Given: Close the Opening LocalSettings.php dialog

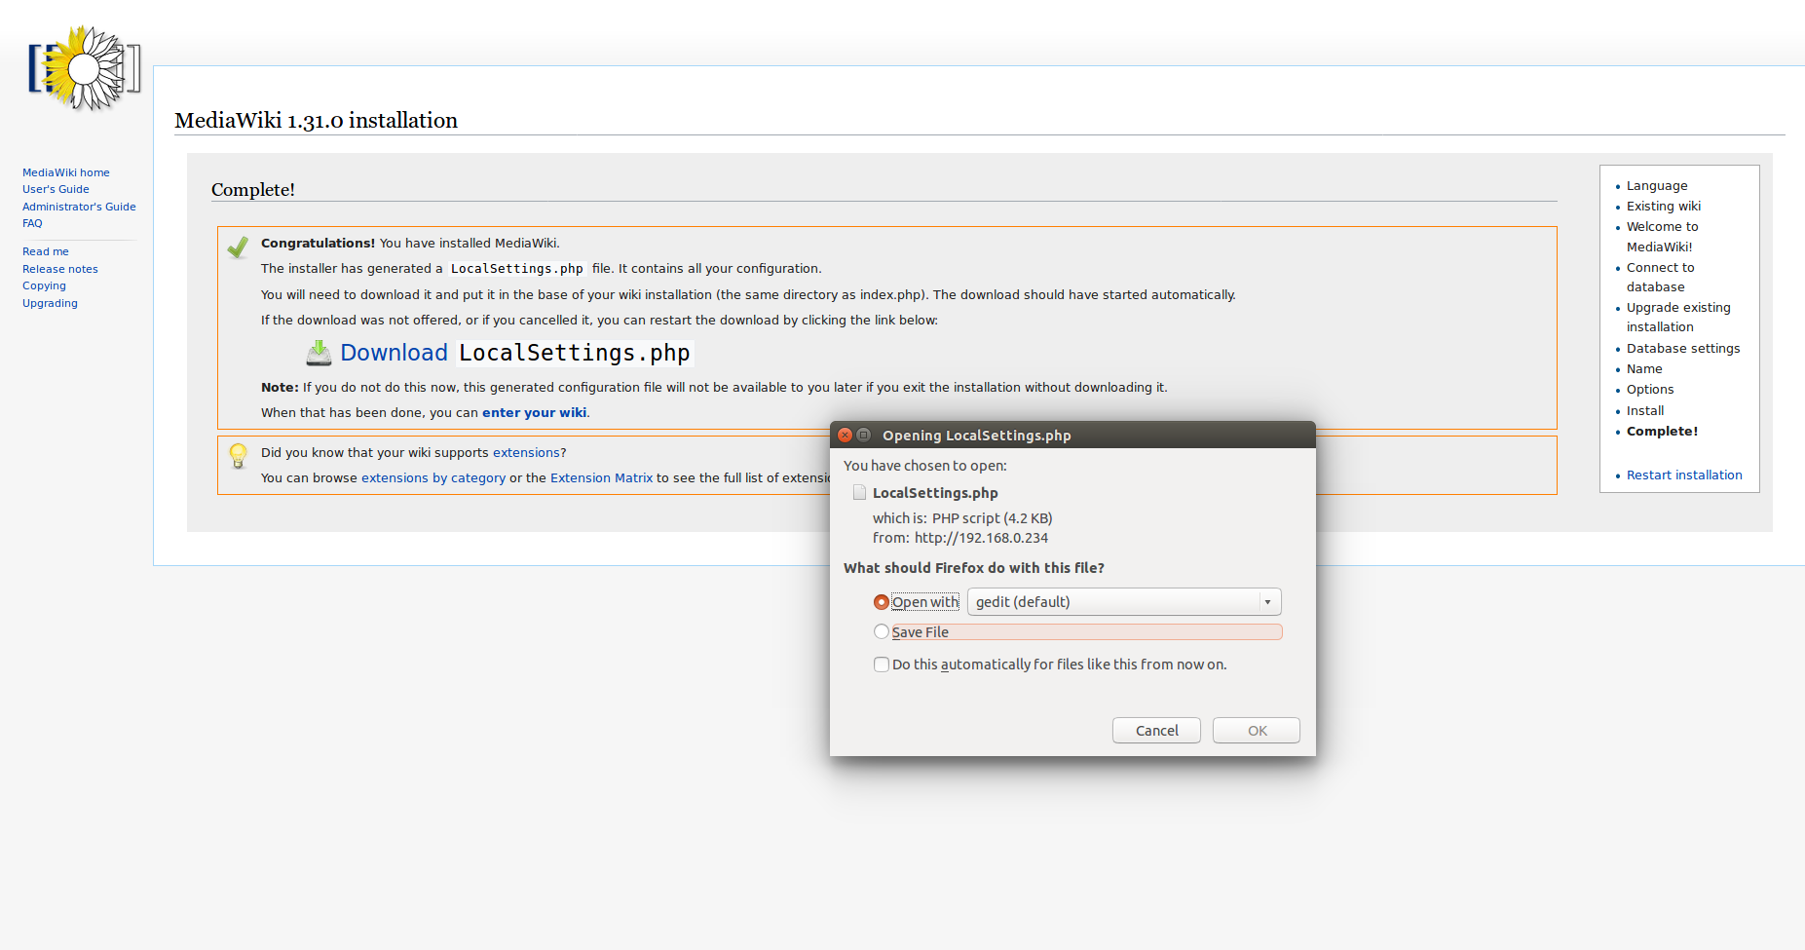Looking at the screenshot, I should (x=846, y=436).
